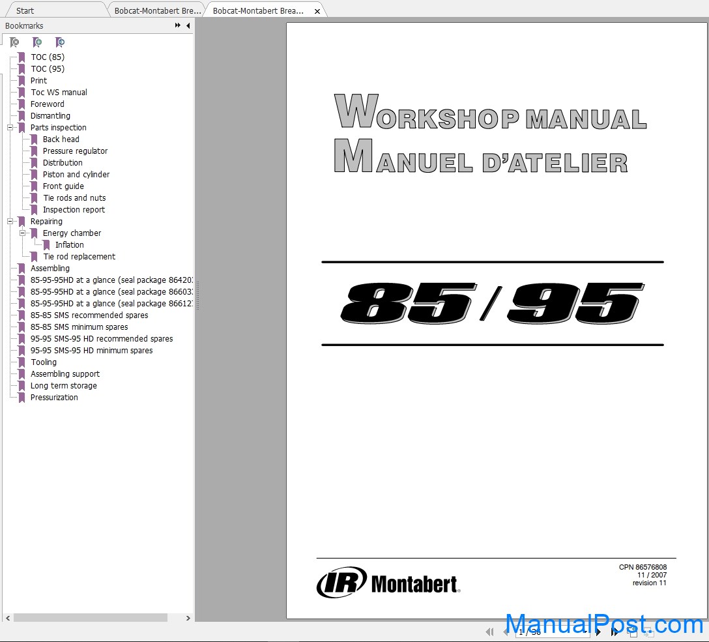Click the bookmarks scrollbar right arrow
The width and height of the screenshot is (709, 642).
pos(188,618)
